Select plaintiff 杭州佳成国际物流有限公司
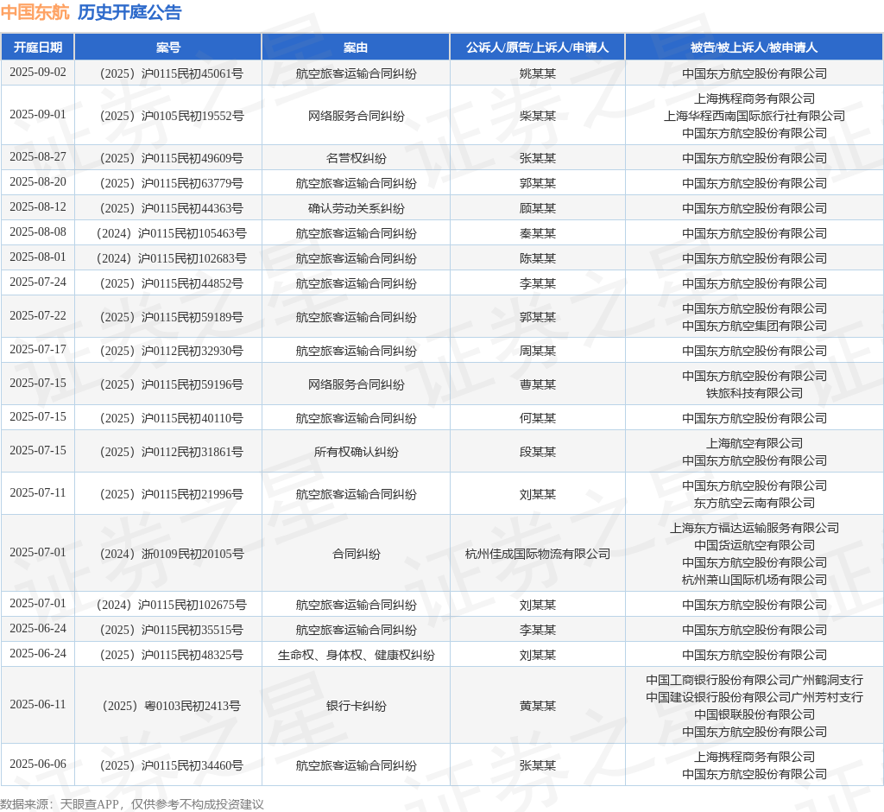Image resolution: width=884 pixels, height=812 pixels. pyautogui.click(x=537, y=554)
